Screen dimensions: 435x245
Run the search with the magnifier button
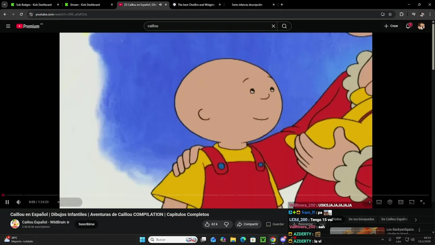(284, 26)
